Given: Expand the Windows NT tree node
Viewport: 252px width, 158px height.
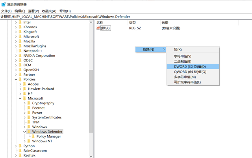Looking at the screenshot, I should (x=24, y=141).
